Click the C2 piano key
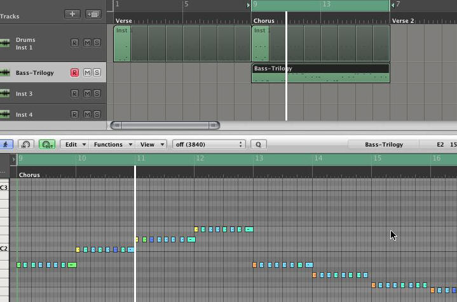457x302 pixels. click(x=4, y=248)
